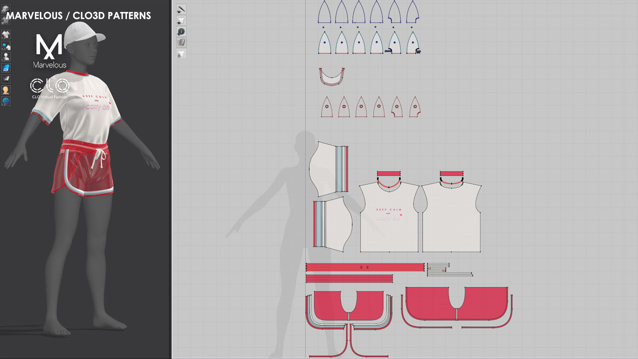Viewport: 638px width, 359px height.
Task: Click the blue globe environment icon
Action: coord(6,101)
